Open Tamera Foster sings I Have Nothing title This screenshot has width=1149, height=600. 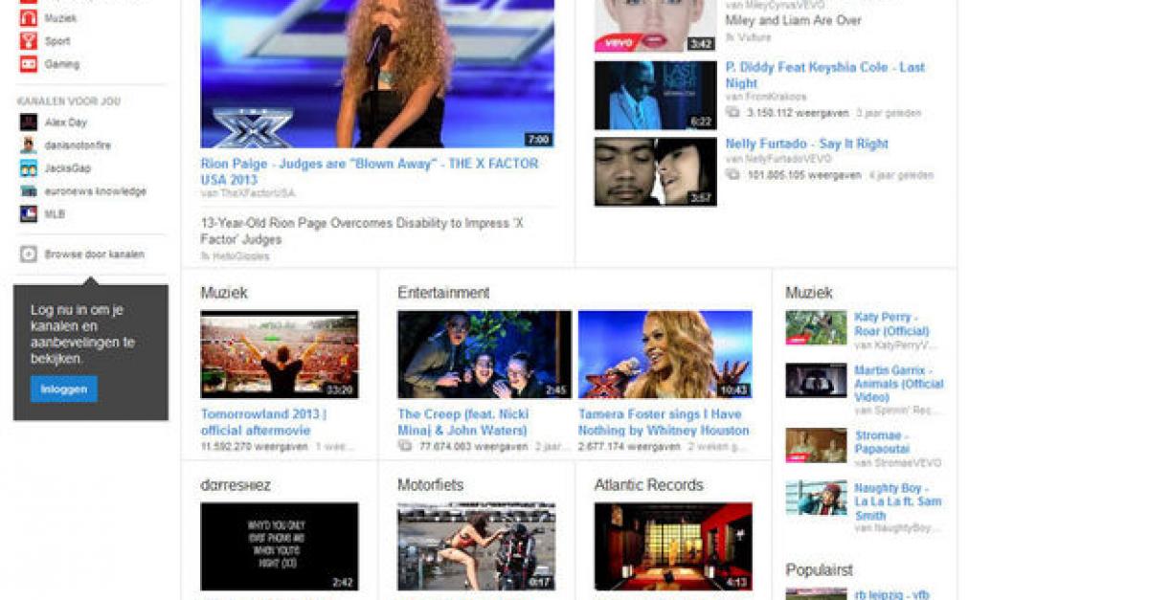point(664,422)
